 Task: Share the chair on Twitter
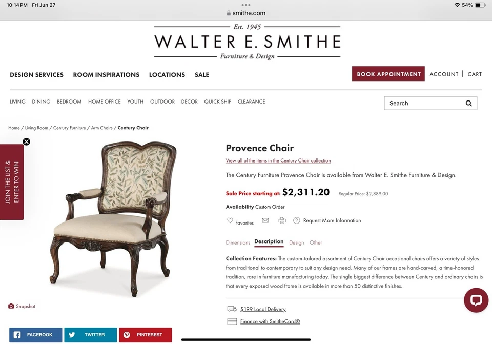pos(90,335)
